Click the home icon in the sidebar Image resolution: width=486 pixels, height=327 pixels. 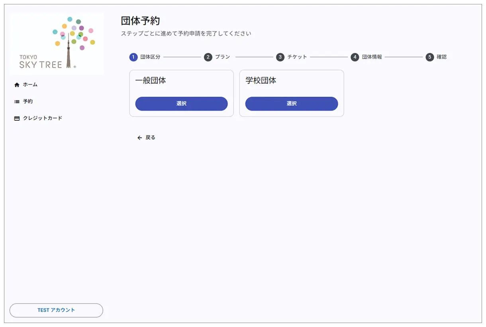click(16, 84)
